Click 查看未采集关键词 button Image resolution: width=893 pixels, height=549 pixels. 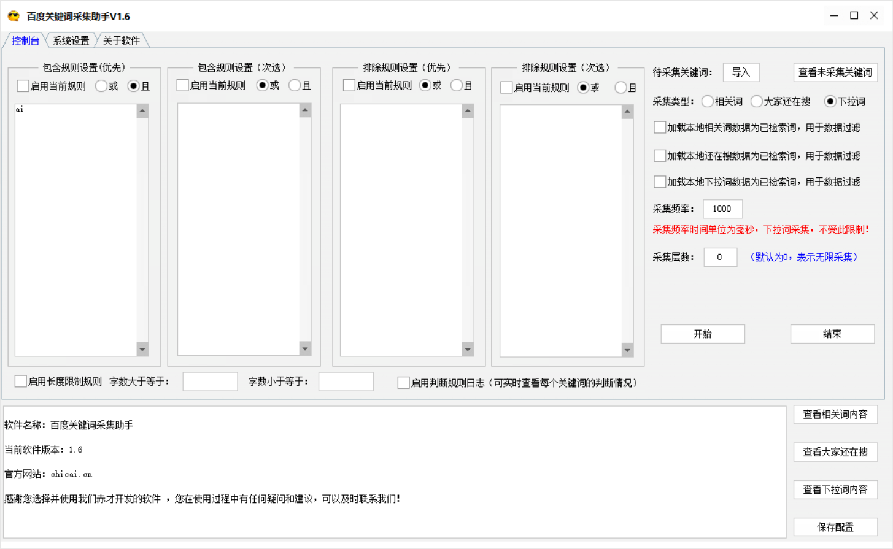tap(835, 72)
